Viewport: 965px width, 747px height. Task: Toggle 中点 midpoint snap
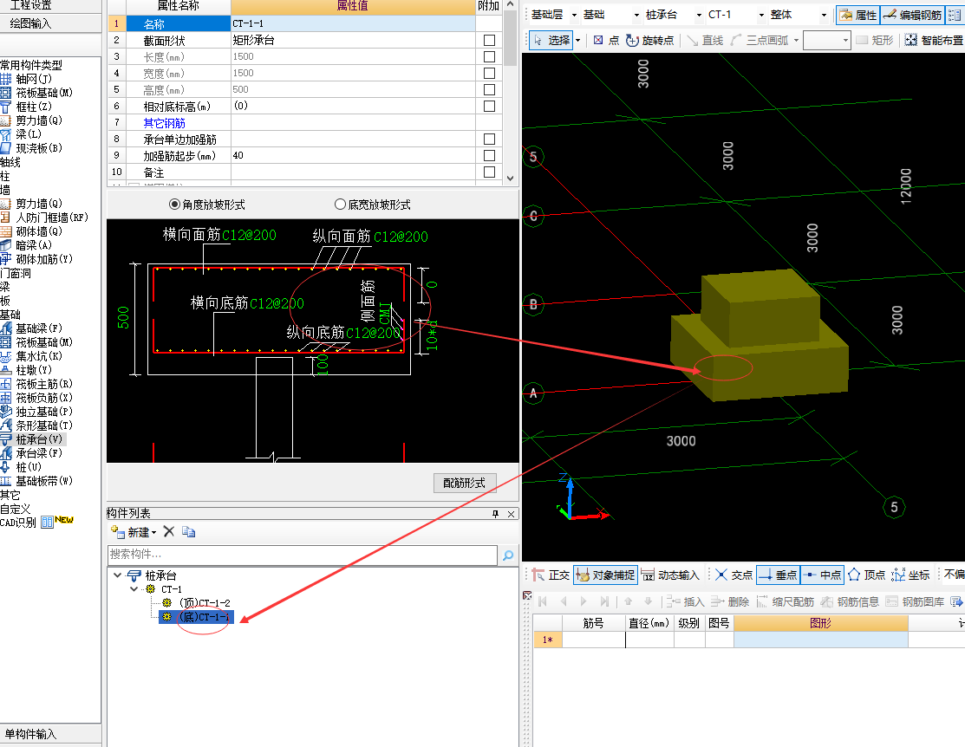point(822,575)
